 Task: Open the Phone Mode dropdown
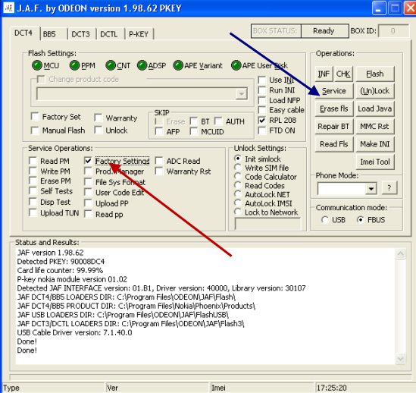[371, 189]
